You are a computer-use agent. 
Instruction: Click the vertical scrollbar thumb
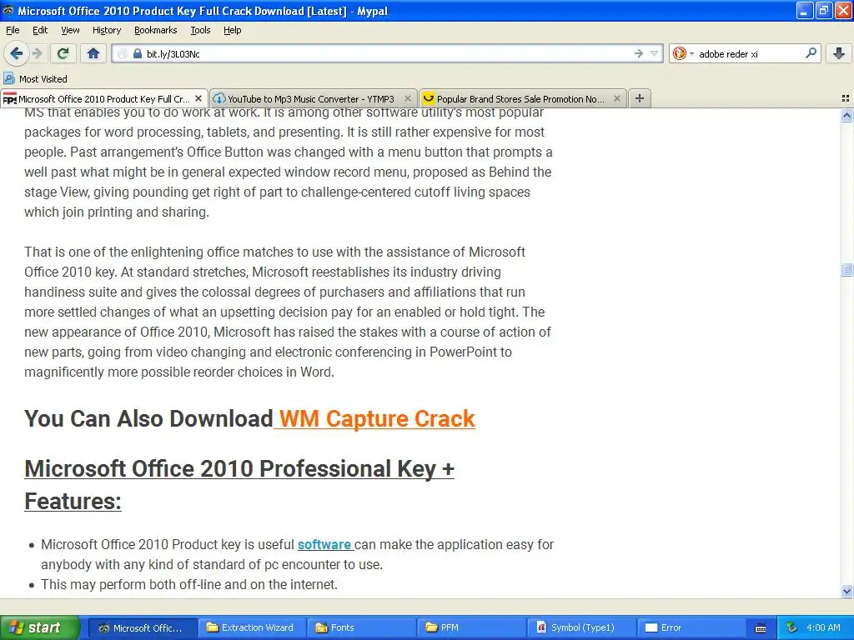tap(846, 269)
